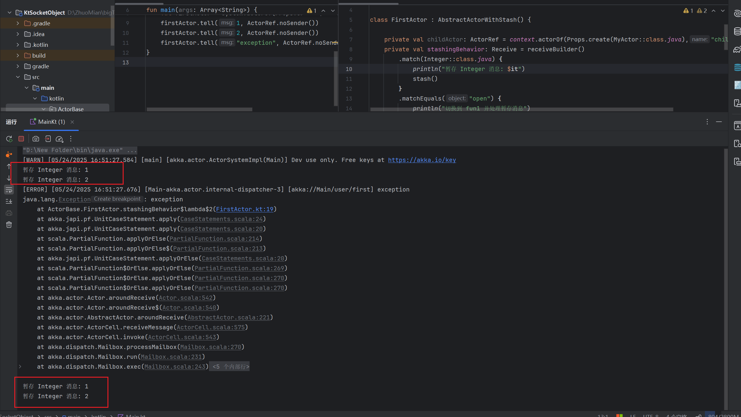Click run console vertical scrollbar
This screenshot has height=417, width=741.
click(x=726, y=279)
